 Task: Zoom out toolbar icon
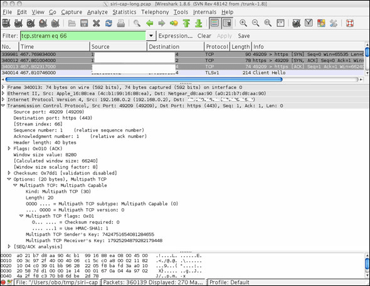tap(256, 23)
